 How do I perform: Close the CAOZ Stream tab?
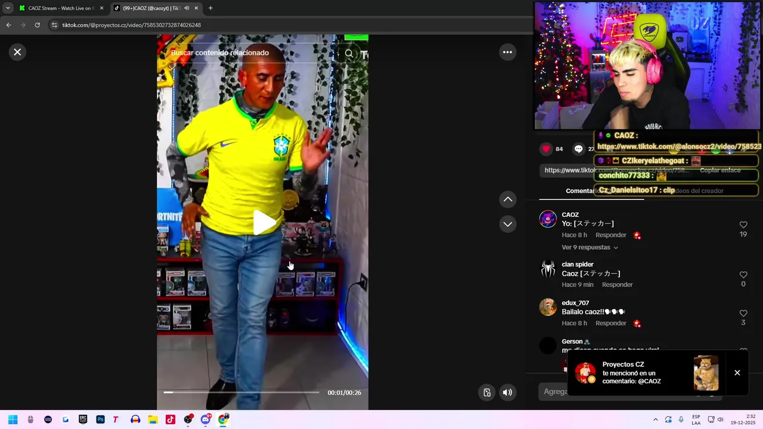click(x=101, y=8)
